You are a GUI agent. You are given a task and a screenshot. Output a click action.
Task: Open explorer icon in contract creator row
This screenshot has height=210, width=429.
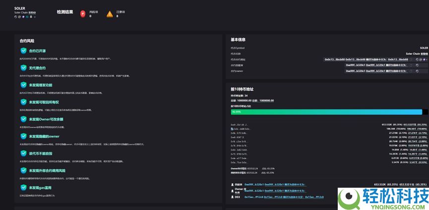[417, 65]
